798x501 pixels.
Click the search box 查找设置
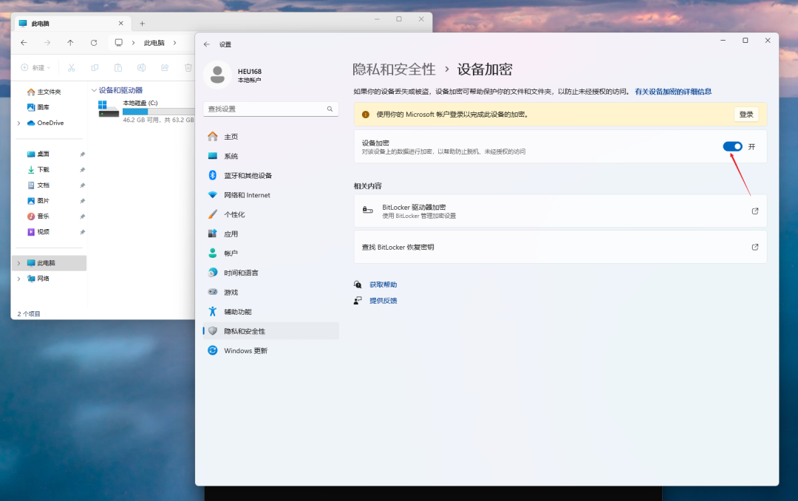coord(265,109)
